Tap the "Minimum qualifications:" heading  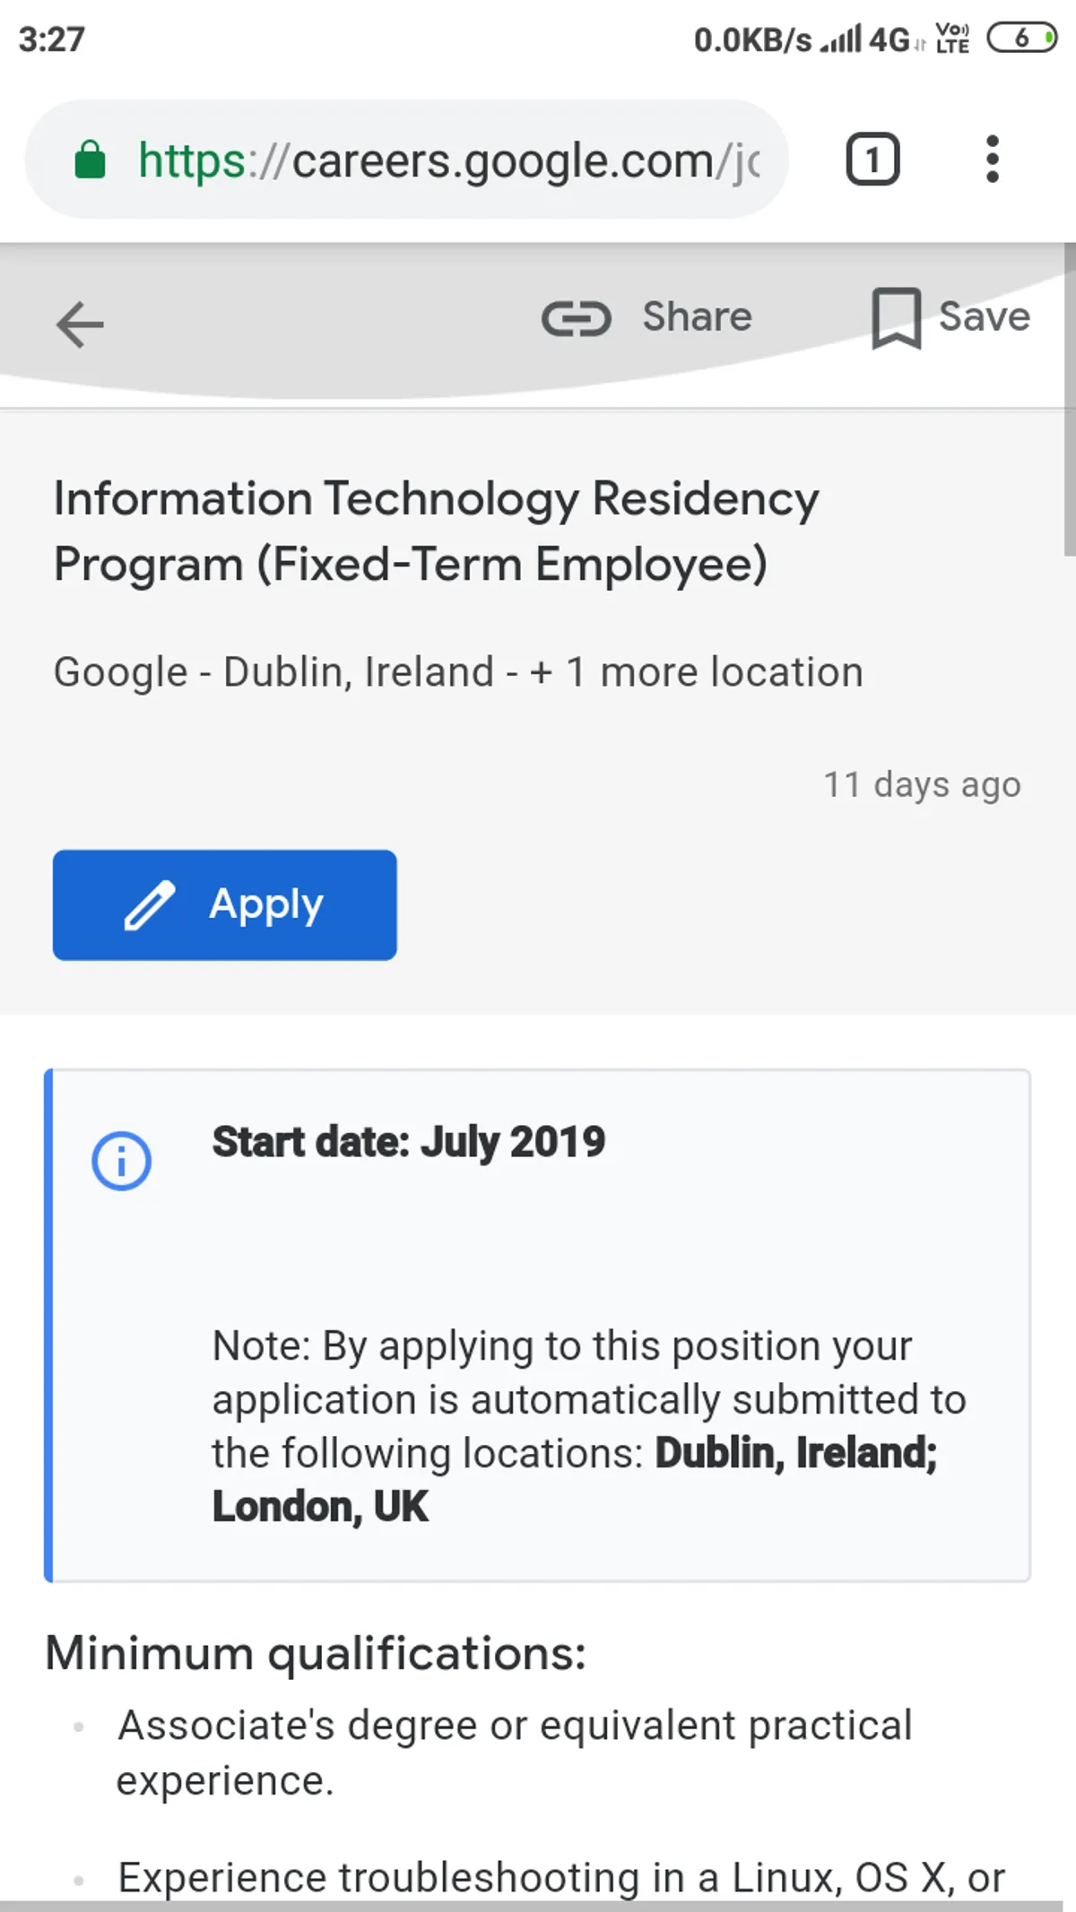316,1653
